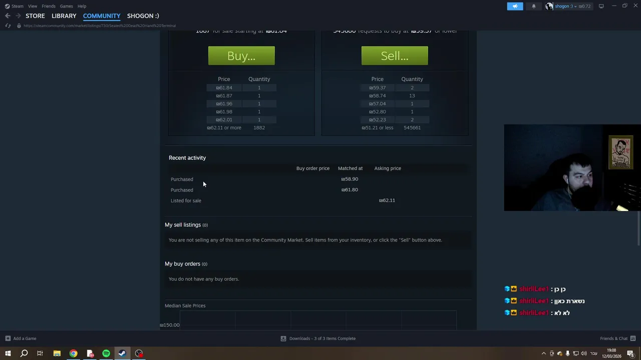
Task: Go to the LIBRARY tab
Action: [64, 16]
